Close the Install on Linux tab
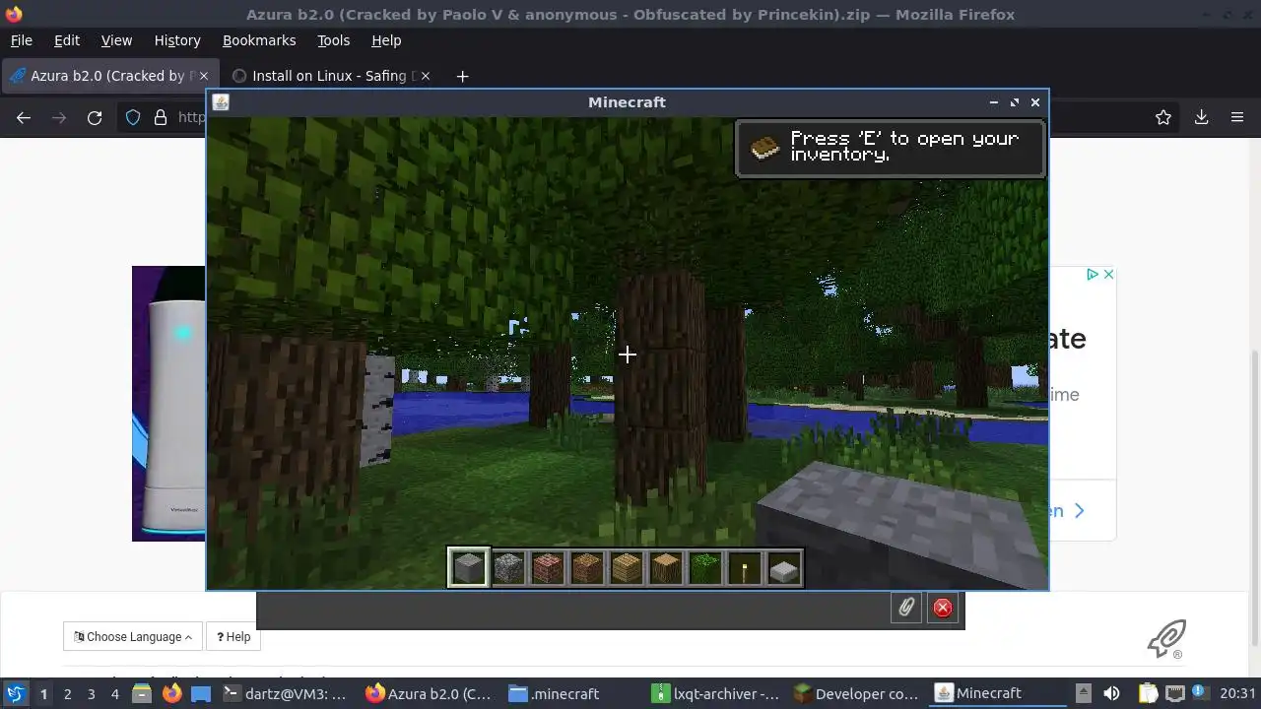This screenshot has width=1261, height=709. (x=425, y=76)
